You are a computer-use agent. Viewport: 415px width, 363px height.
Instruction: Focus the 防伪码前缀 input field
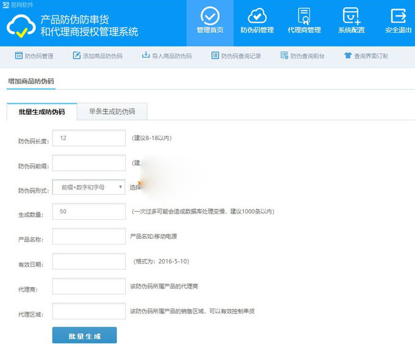pyautogui.click(x=89, y=163)
